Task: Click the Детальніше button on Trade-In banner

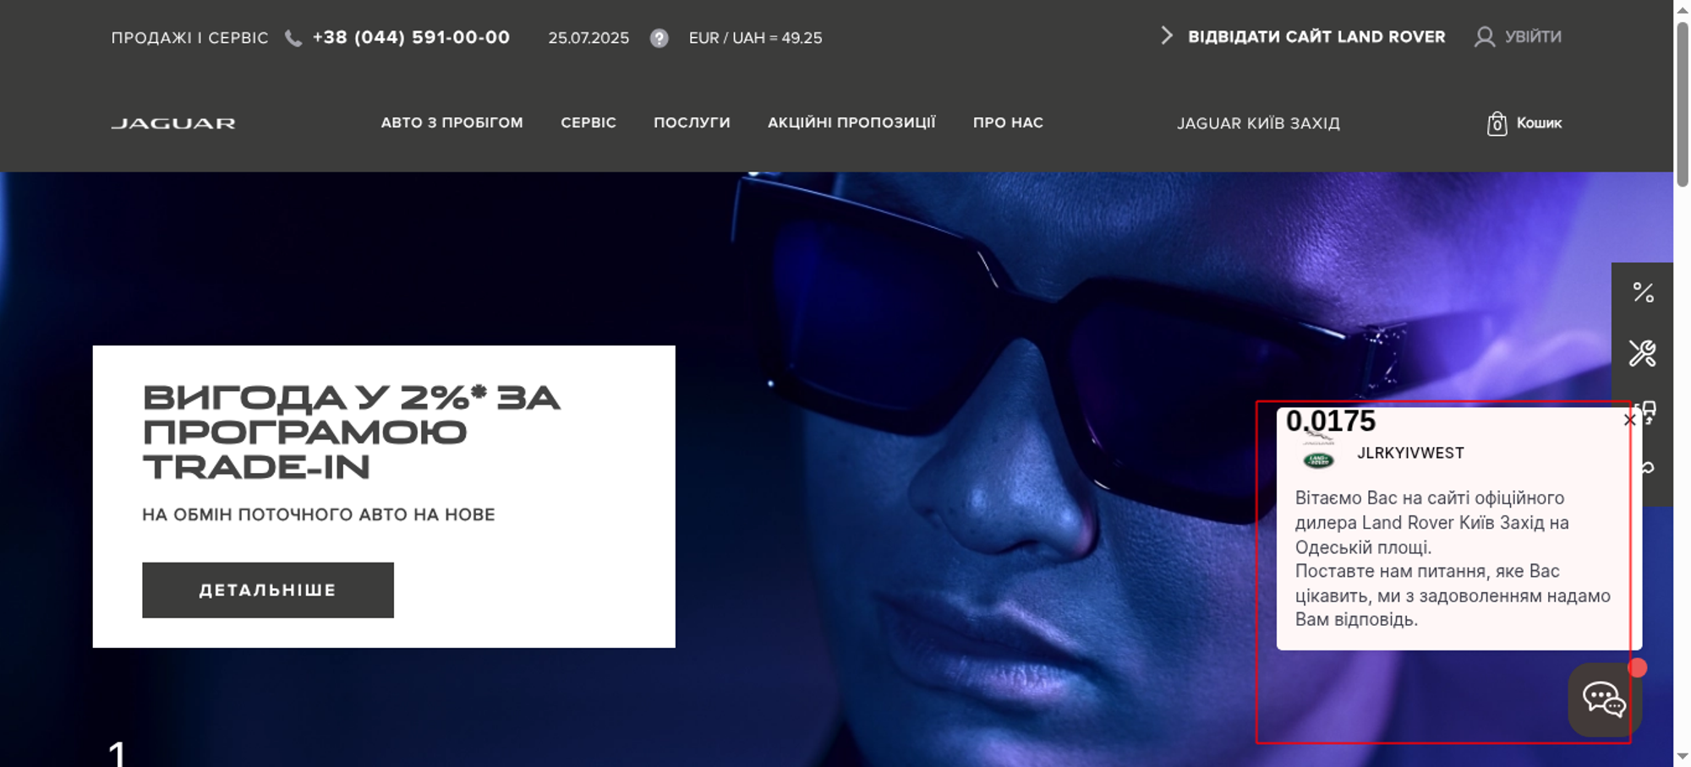Action: click(x=268, y=590)
